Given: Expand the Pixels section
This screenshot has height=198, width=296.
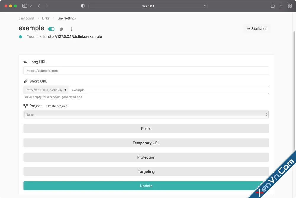Looking at the screenshot, I should [x=146, y=129].
